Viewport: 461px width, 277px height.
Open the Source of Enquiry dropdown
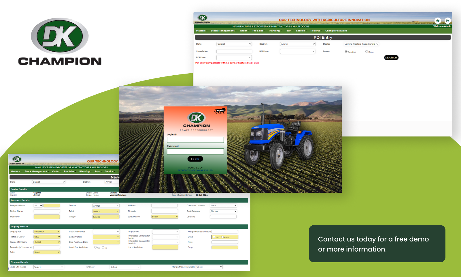point(47,242)
